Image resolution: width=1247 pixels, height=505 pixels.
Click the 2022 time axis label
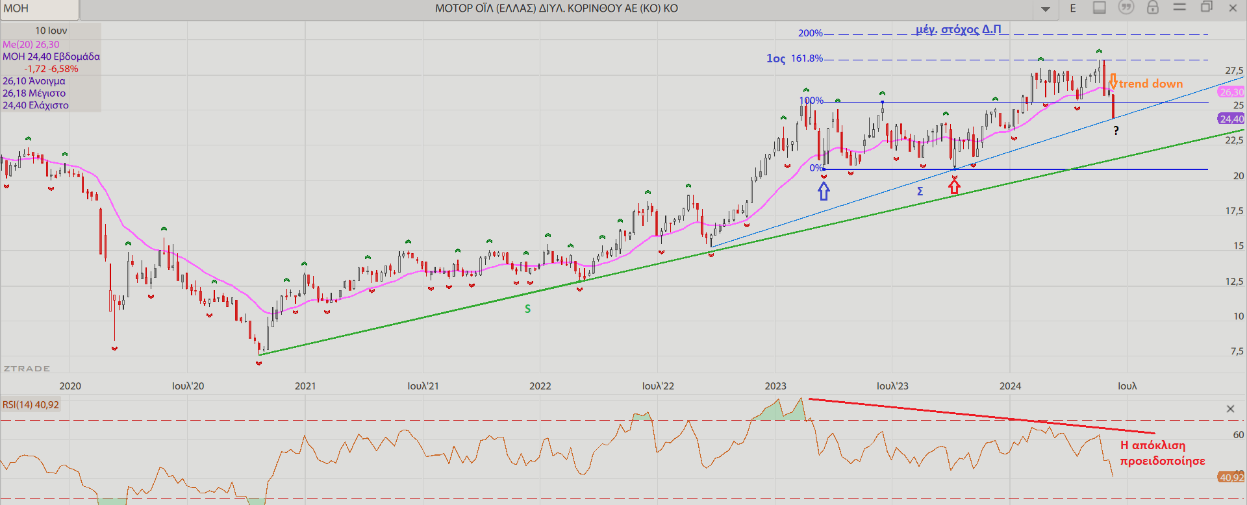[540, 386]
